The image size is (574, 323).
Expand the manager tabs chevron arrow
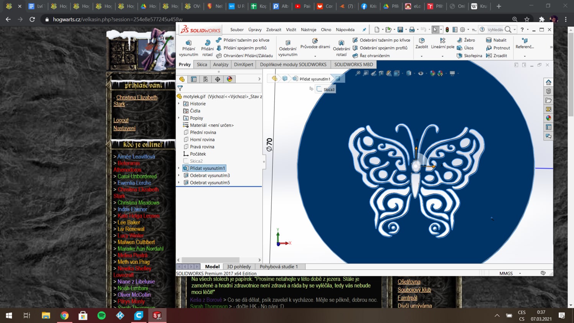[259, 79]
